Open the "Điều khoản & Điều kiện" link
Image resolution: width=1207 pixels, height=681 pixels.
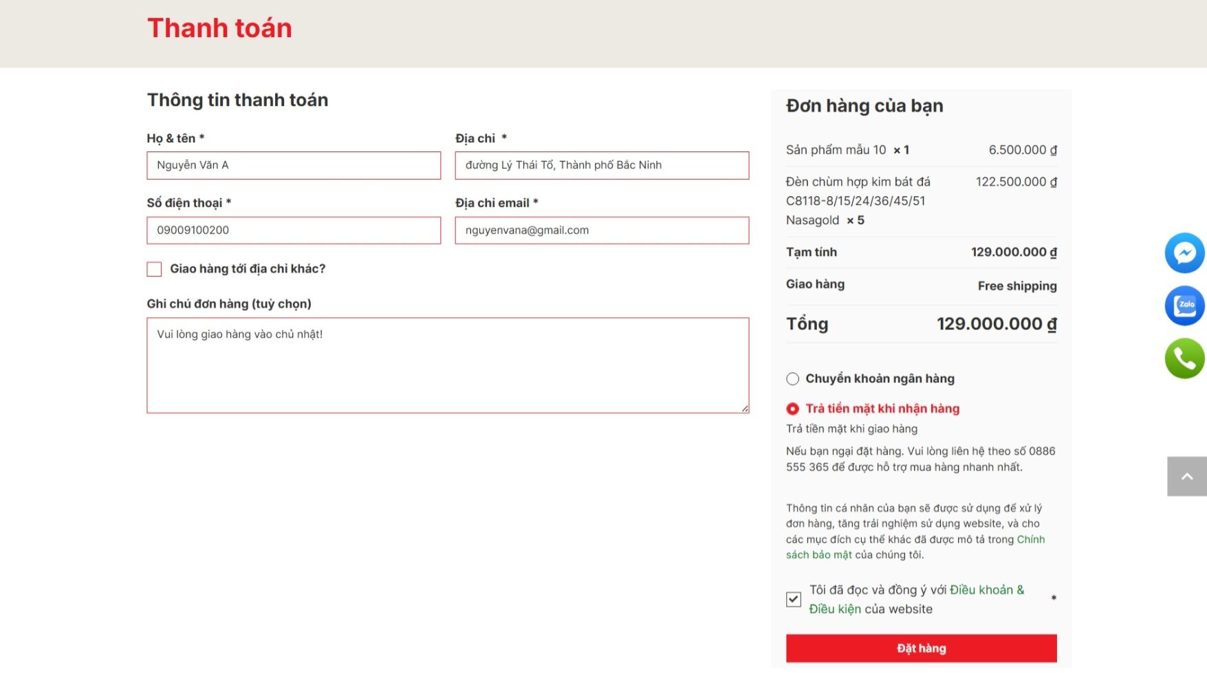[x=917, y=599]
